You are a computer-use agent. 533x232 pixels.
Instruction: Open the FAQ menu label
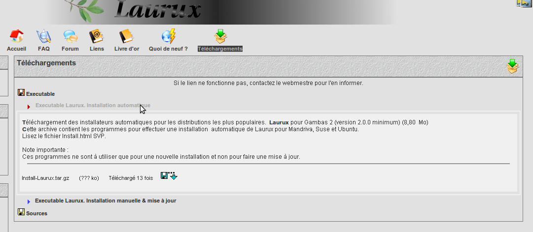(43, 49)
